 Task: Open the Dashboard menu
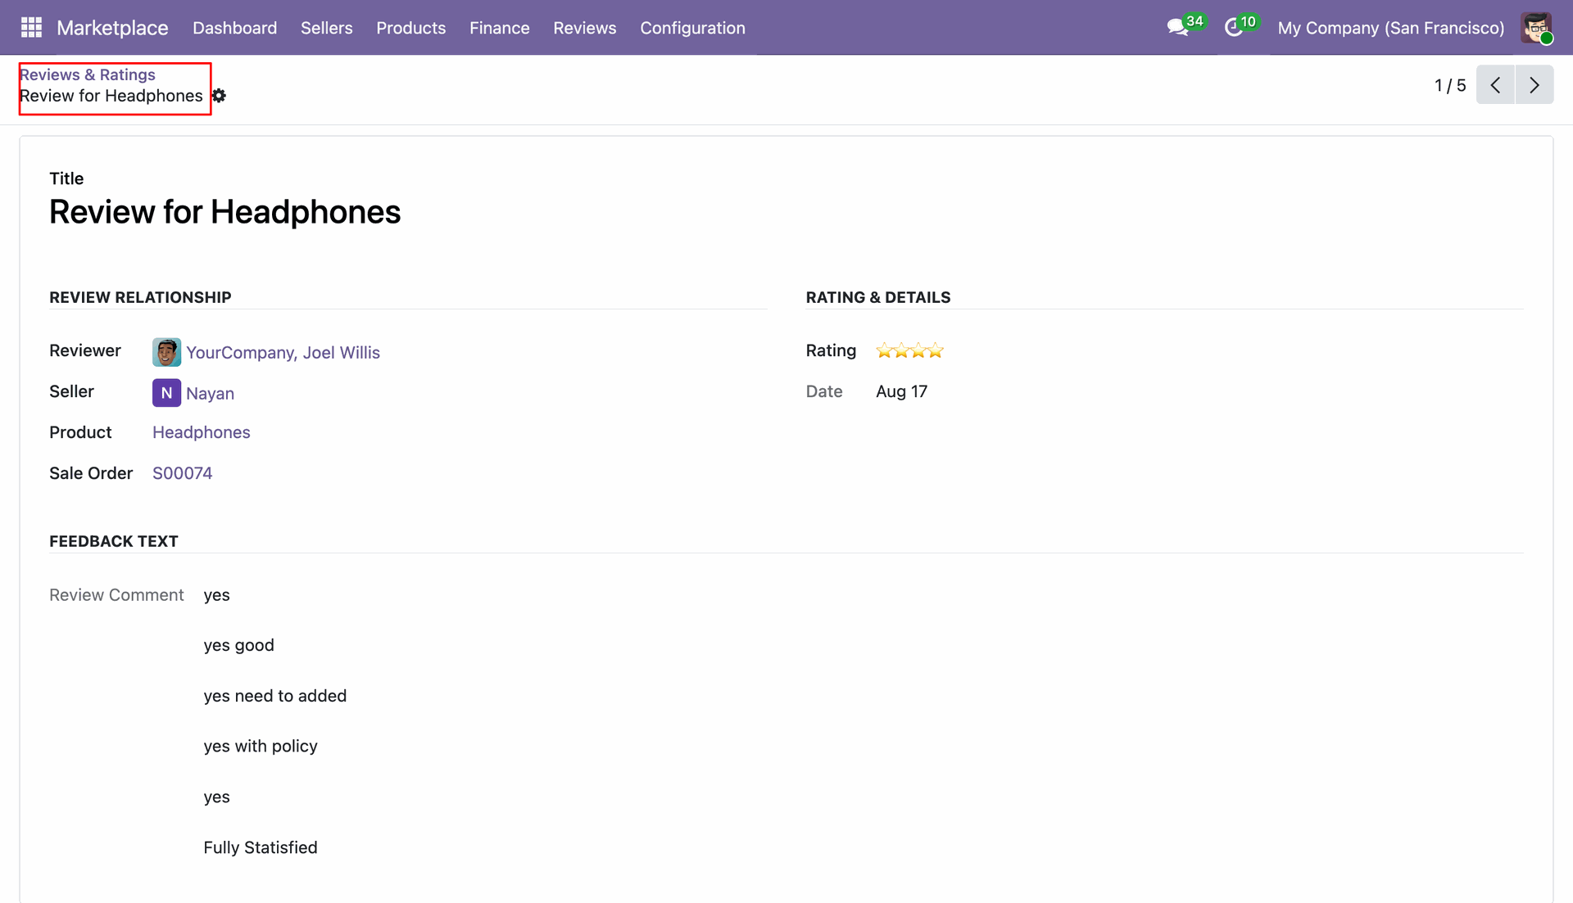234,28
